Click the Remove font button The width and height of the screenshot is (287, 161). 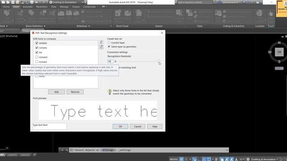[75, 92]
